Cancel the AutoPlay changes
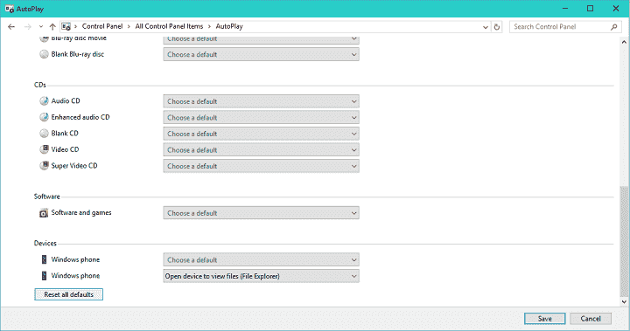 (x=591, y=319)
